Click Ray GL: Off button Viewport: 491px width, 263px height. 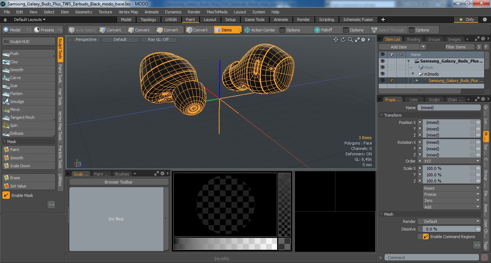(158, 40)
